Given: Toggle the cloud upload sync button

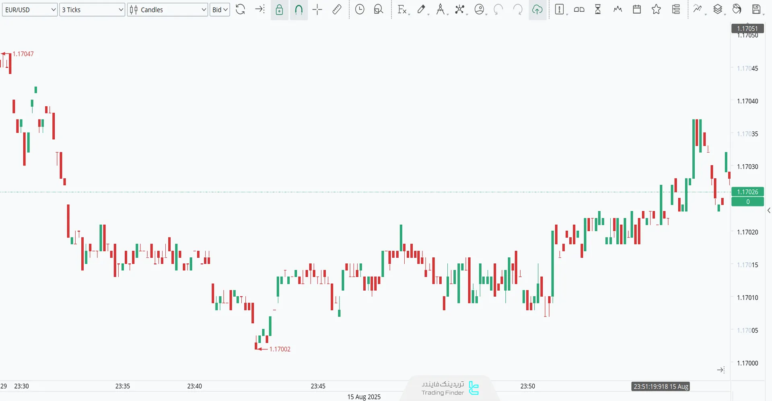Looking at the screenshot, I should pos(537,10).
